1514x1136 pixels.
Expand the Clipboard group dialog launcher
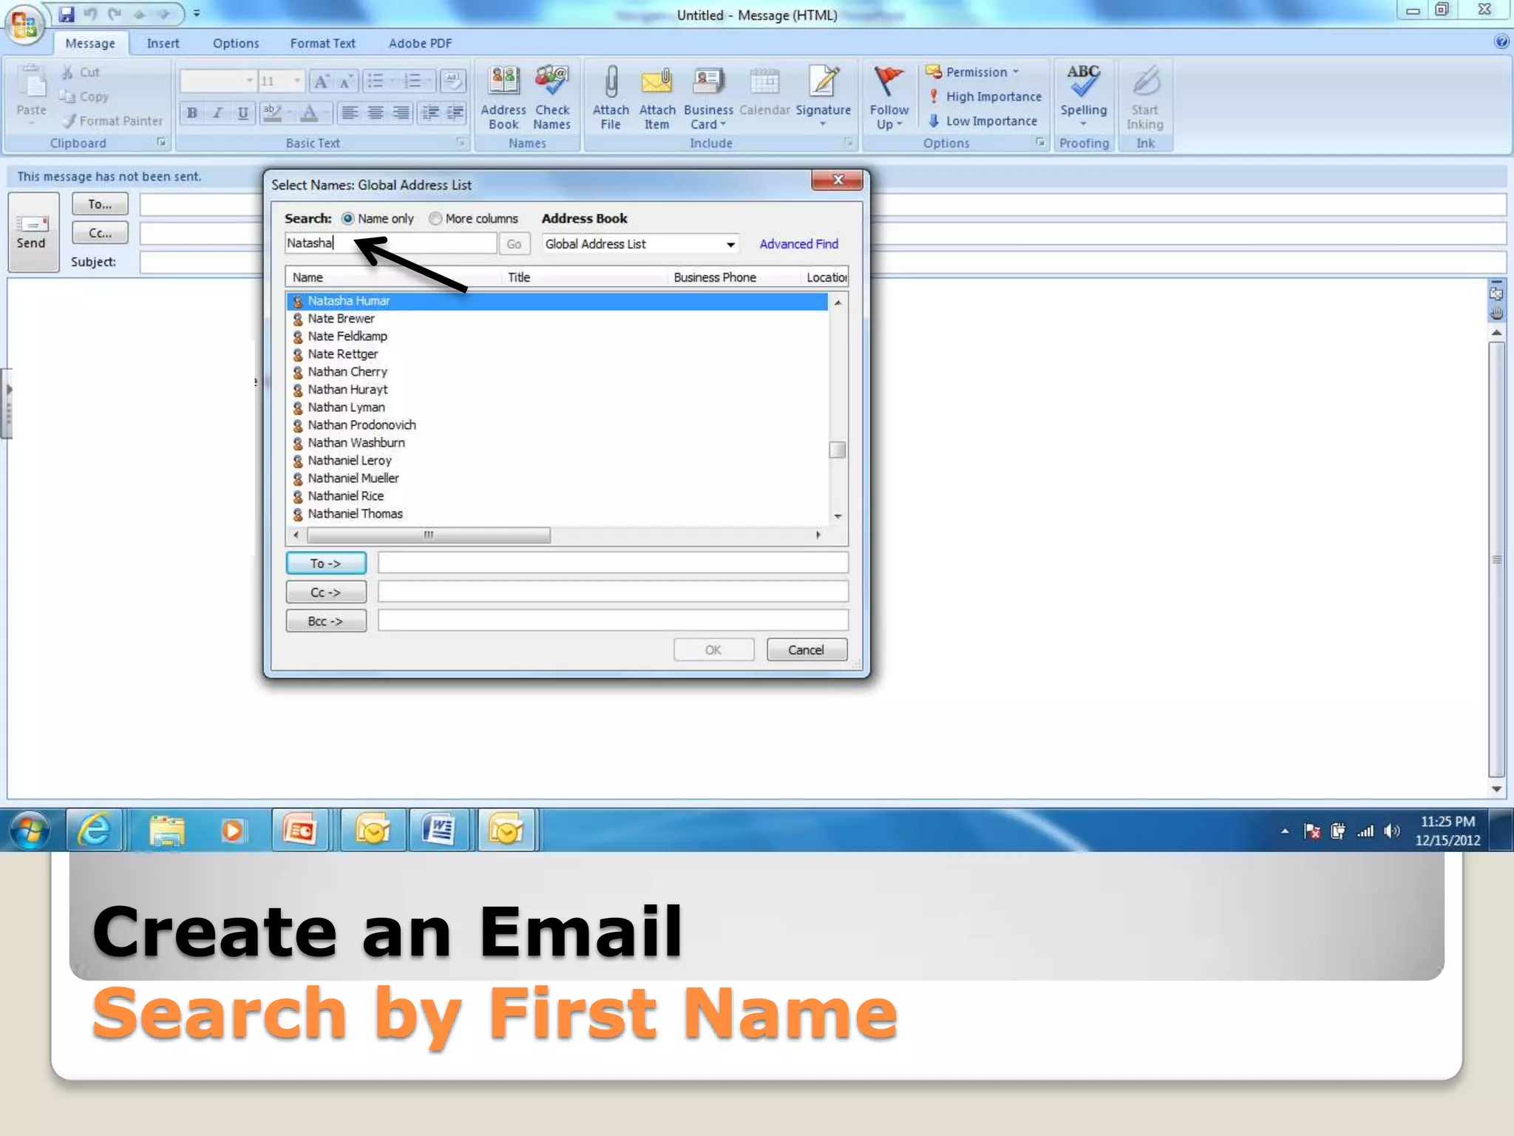pos(161,142)
